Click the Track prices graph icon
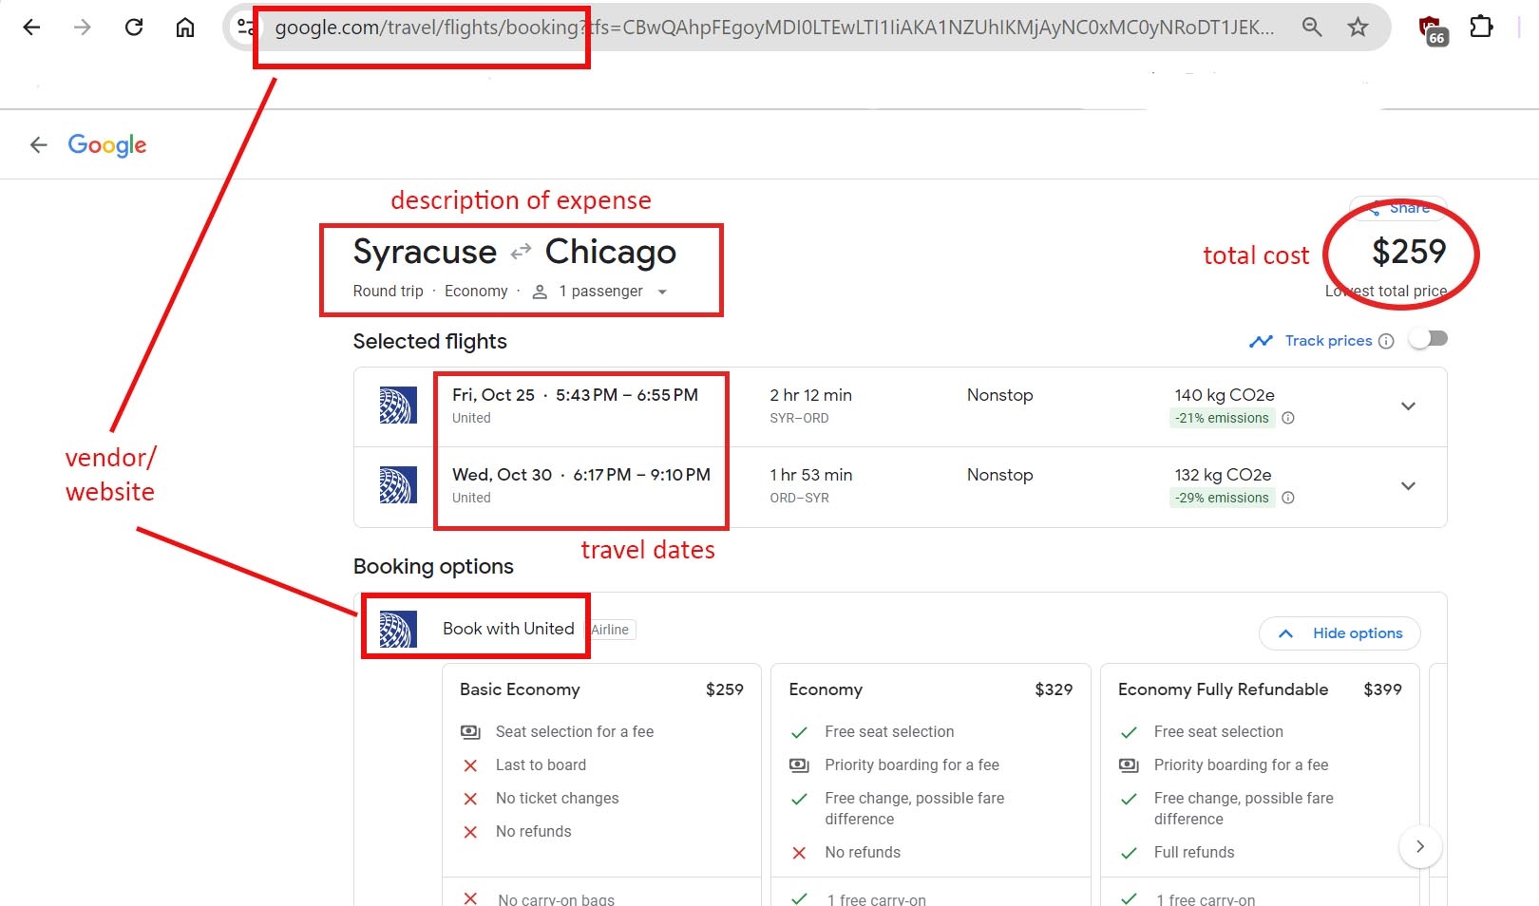The width and height of the screenshot is (1539, 906). coord(1261,341)
